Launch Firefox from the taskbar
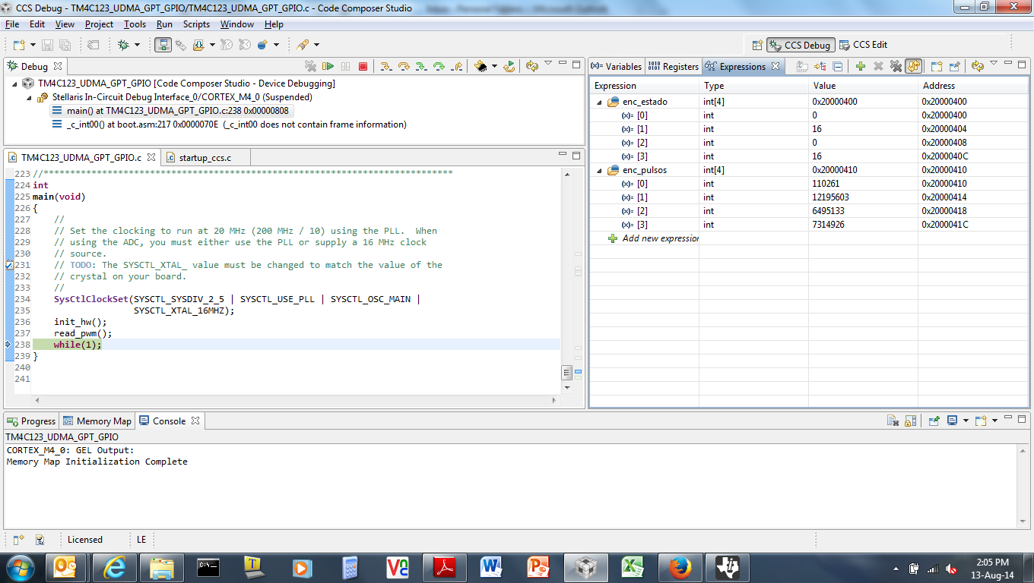This screenshot has height=583, width=1034. pyautogui.click(x=680, y=567)
